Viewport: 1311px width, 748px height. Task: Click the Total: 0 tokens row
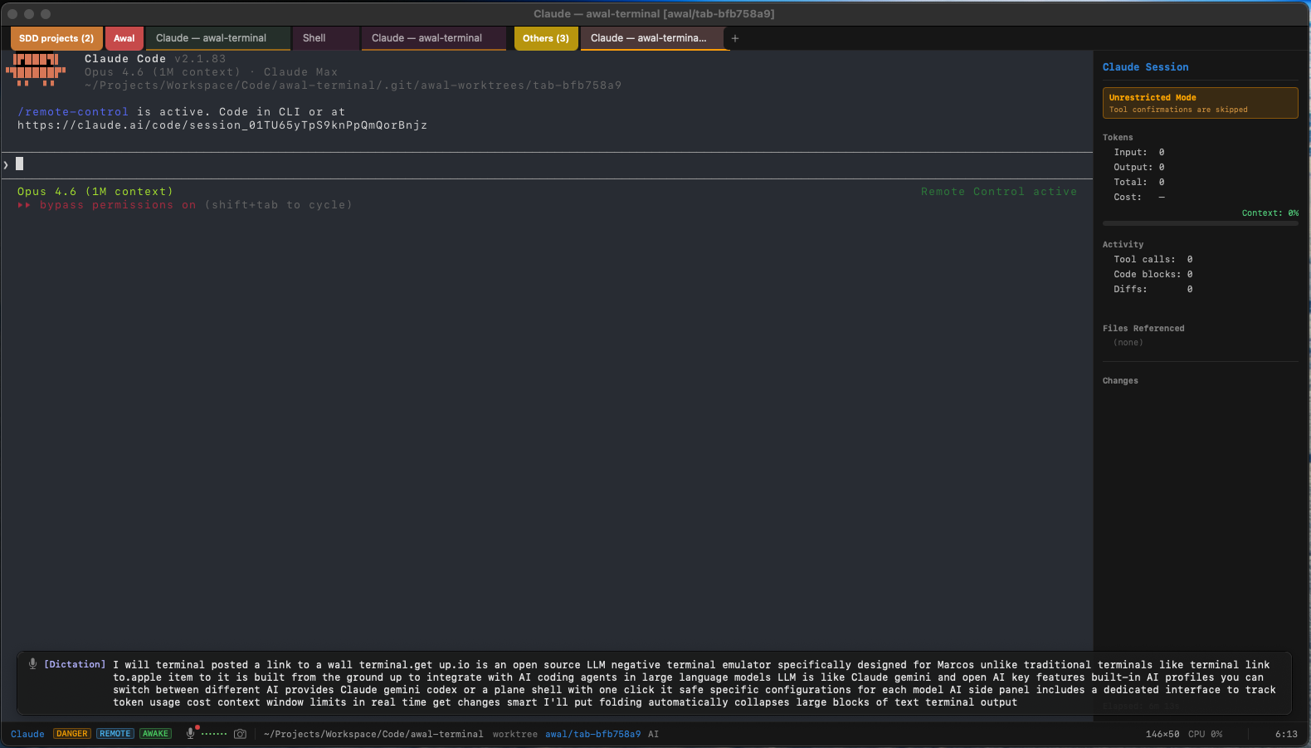(1138, 183)
